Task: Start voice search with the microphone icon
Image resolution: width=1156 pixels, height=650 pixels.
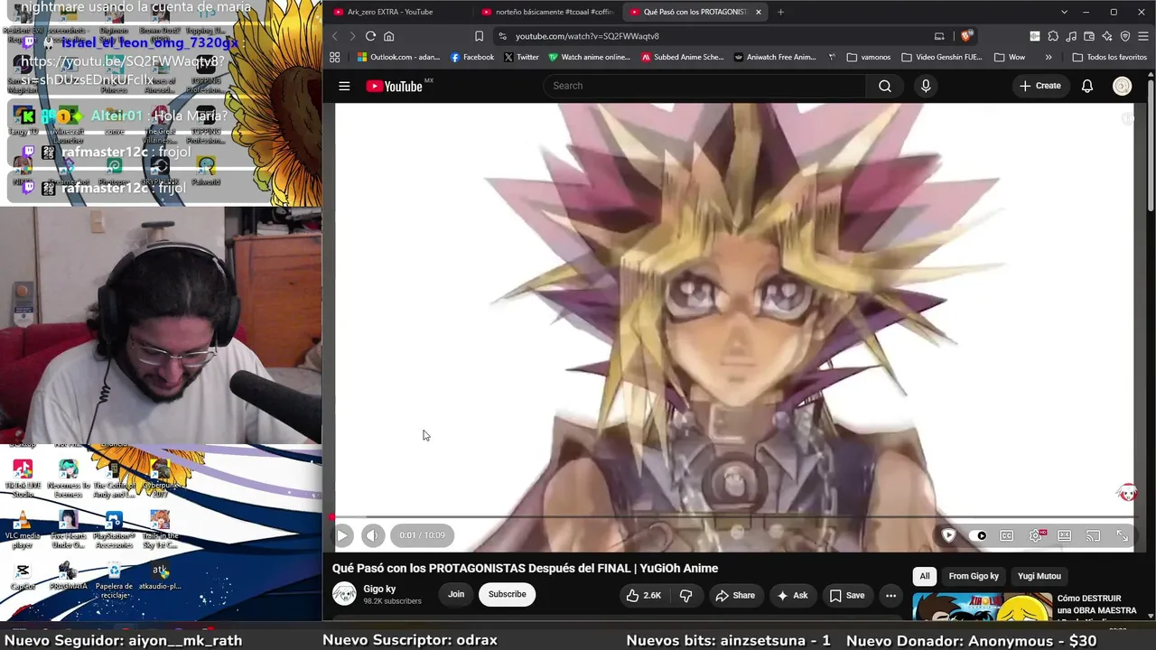Action: point(926,86)
